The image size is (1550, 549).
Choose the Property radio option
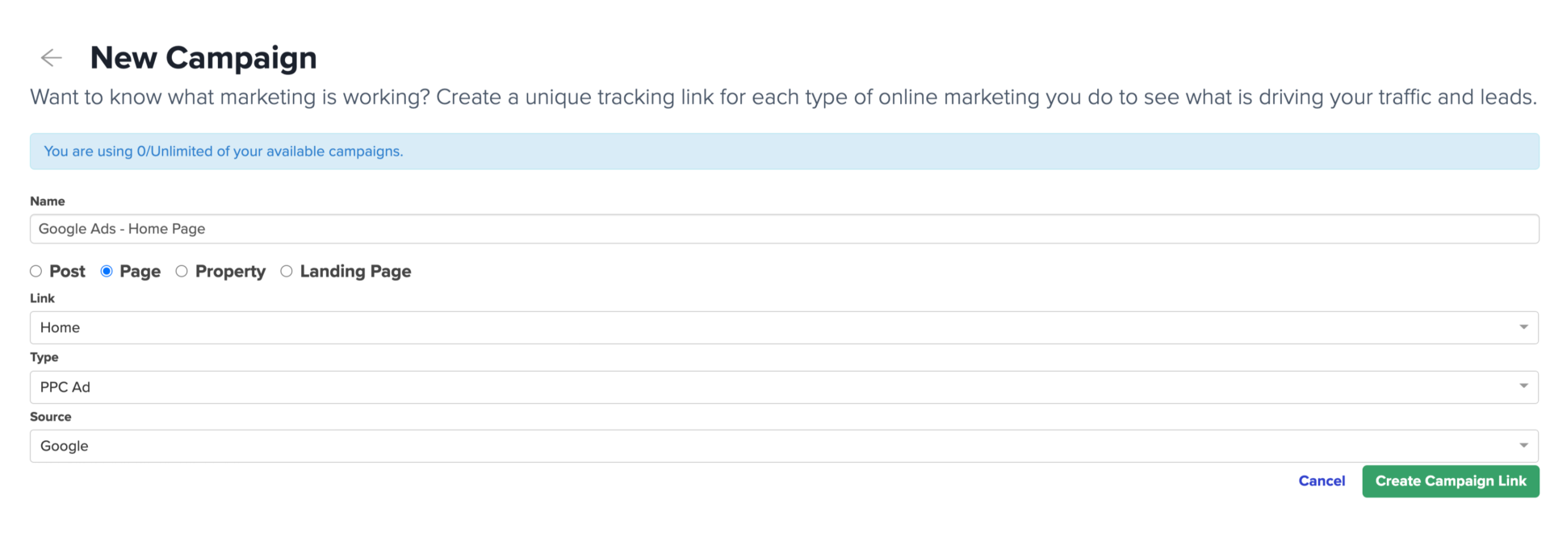pyautogui.click(x=182, y=272)
